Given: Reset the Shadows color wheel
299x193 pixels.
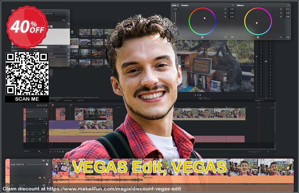Looking at the screenshot, I should (233, 5).
